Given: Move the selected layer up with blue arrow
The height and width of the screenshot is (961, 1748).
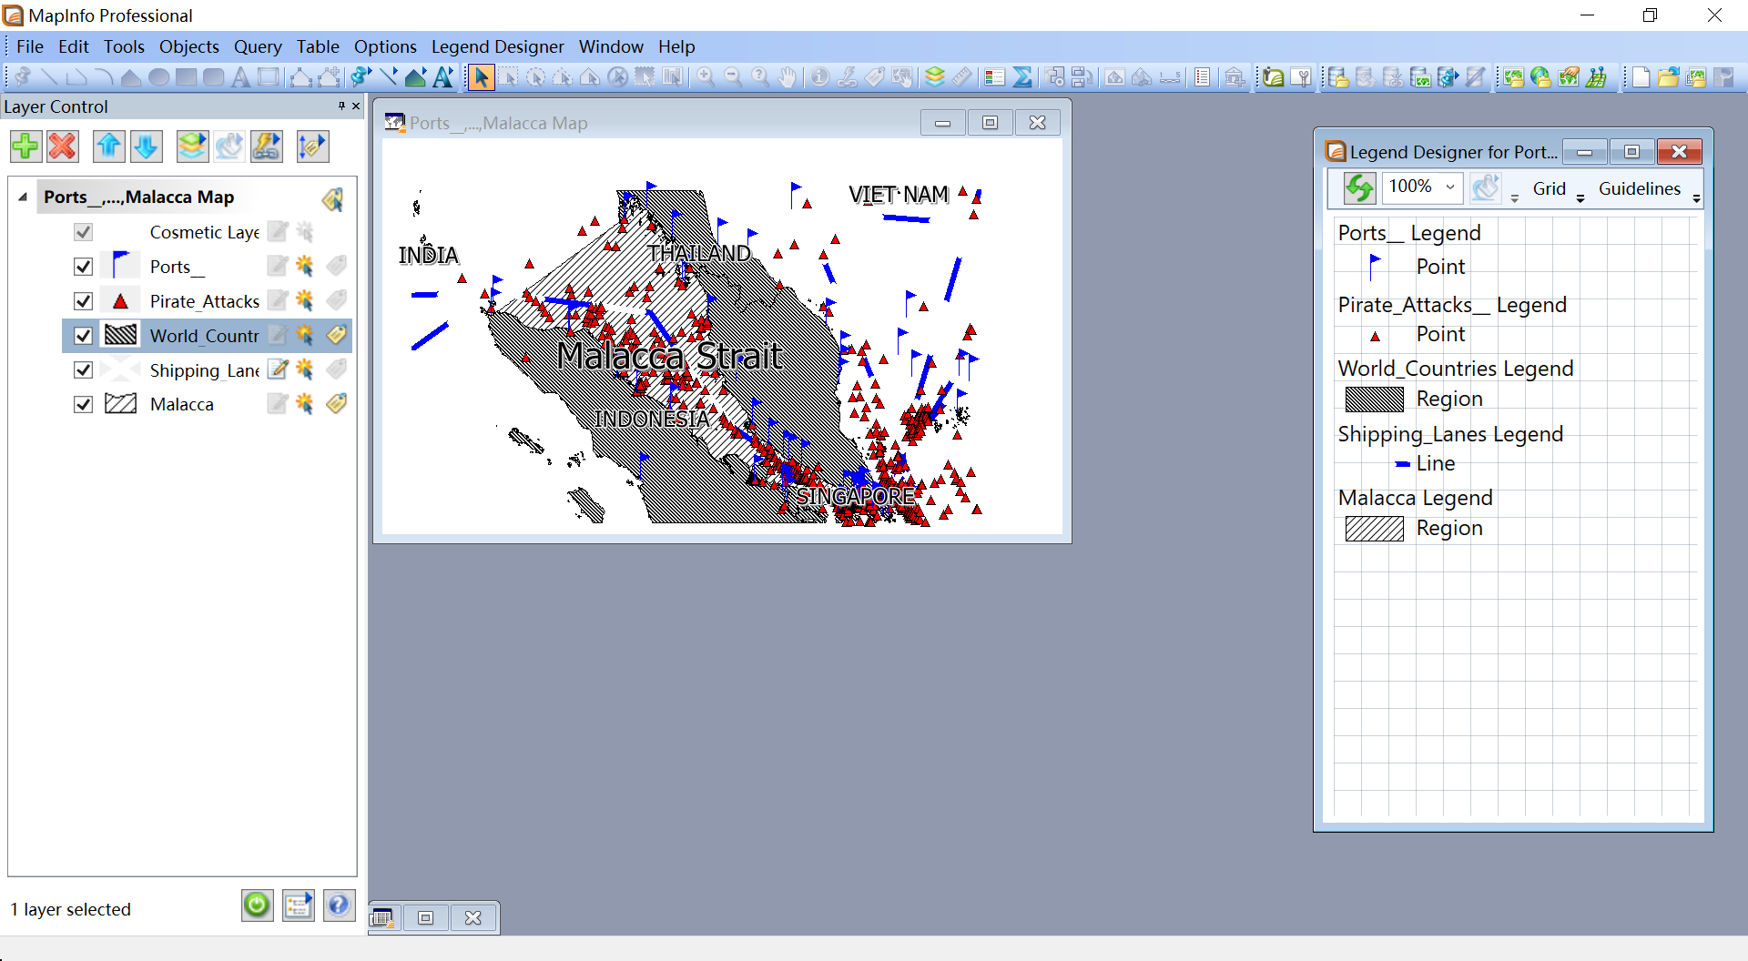Looking at the screenshot, I should point(109,147).
